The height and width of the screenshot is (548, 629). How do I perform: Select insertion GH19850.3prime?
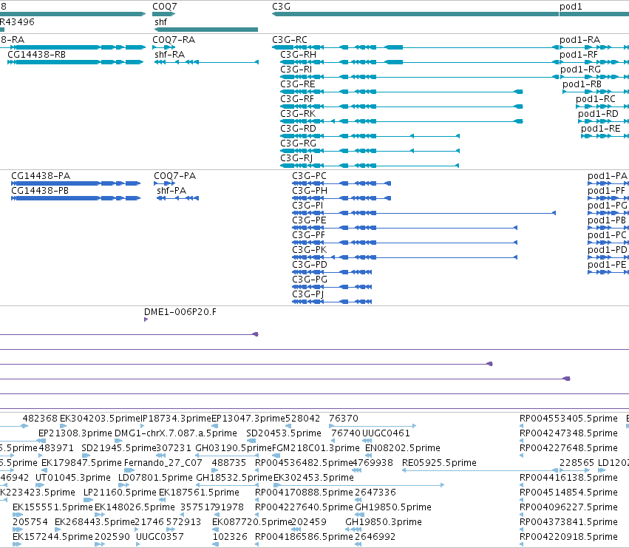[384, 522]
